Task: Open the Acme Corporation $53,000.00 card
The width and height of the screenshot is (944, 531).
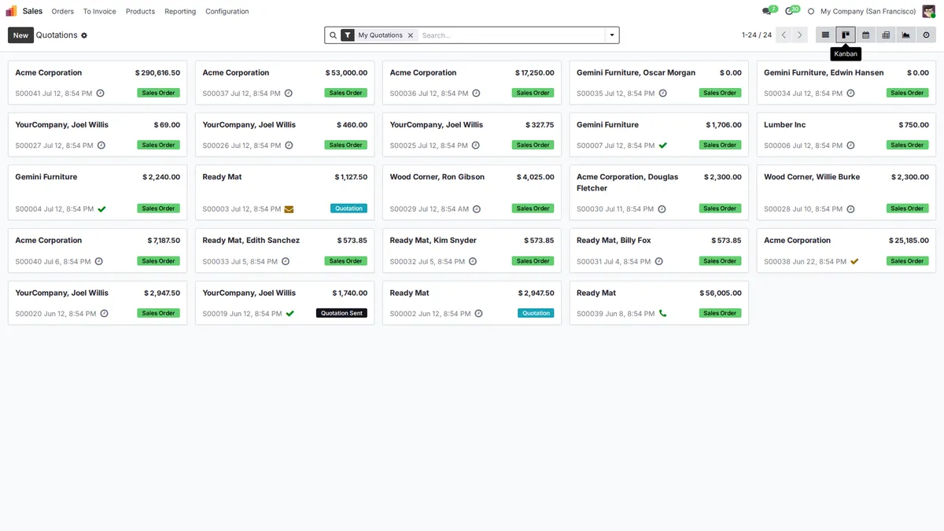Action: pyautogui.click(x=285, y=83)
